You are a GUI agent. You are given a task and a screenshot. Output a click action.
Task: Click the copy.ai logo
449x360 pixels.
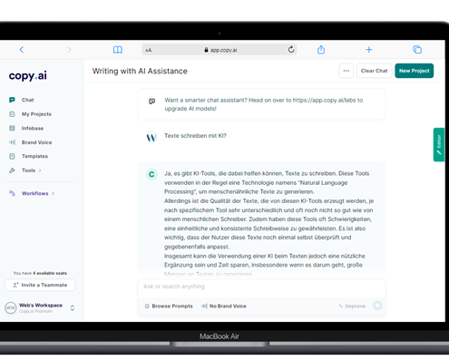pos(28,75)
